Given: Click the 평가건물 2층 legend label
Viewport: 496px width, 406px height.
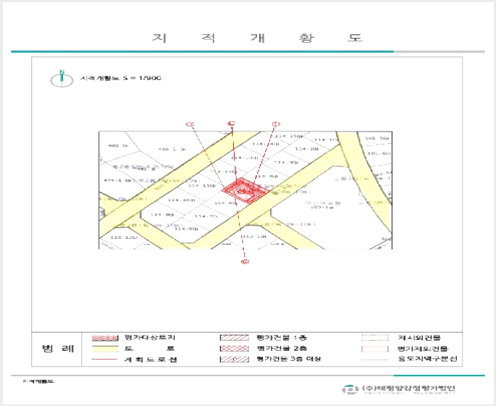Looking at the screenshot, I should point(282,349).
